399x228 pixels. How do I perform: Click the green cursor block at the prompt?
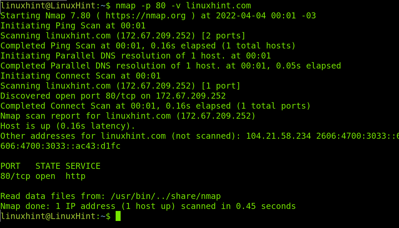coord(118,216)
